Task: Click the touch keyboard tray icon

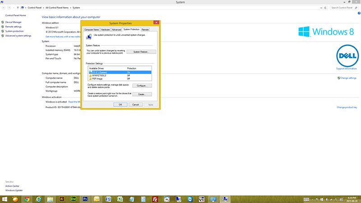Action: [x=306, y=199]
